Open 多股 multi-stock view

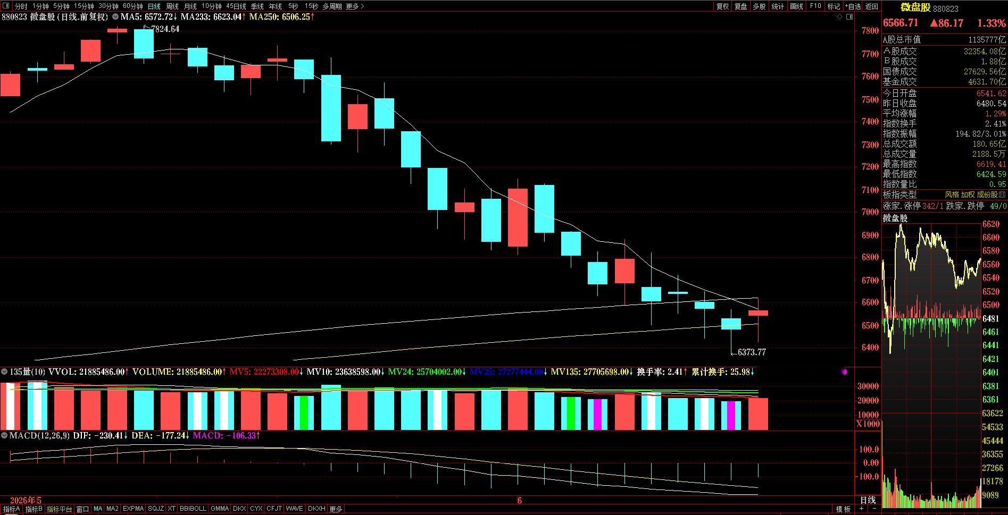tap(759, 6)
